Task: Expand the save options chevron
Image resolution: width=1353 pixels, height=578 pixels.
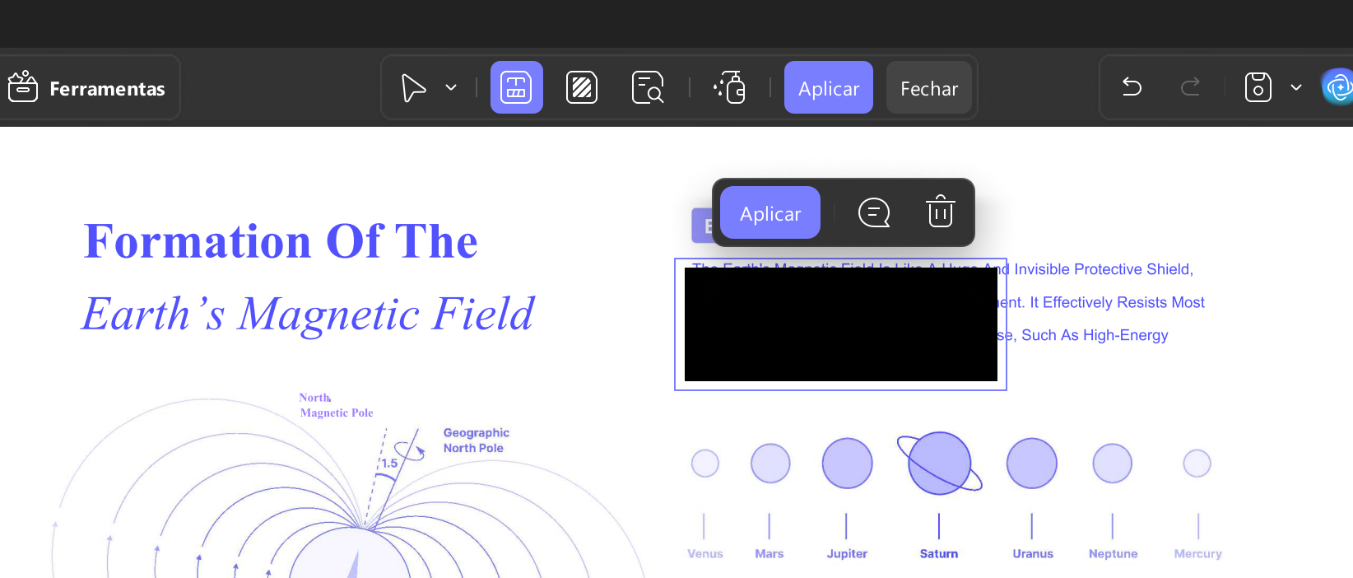Action: click(x=1296, y=87)
